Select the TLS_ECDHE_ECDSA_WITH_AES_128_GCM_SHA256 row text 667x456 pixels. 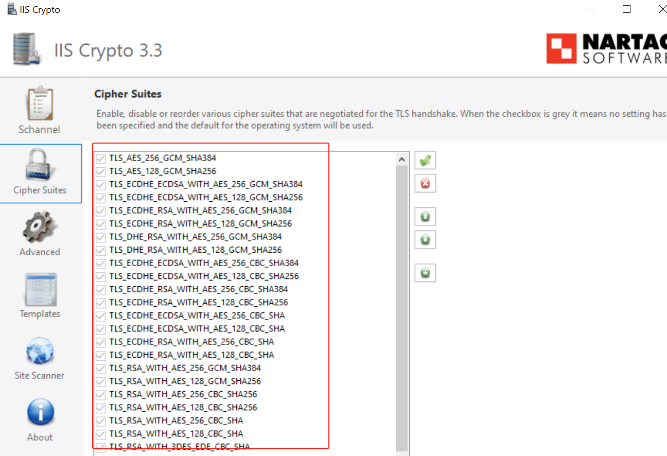tap(206, 197)
